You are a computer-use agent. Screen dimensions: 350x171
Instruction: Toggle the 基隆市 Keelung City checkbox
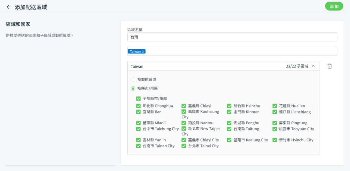(x=229, y=140)
